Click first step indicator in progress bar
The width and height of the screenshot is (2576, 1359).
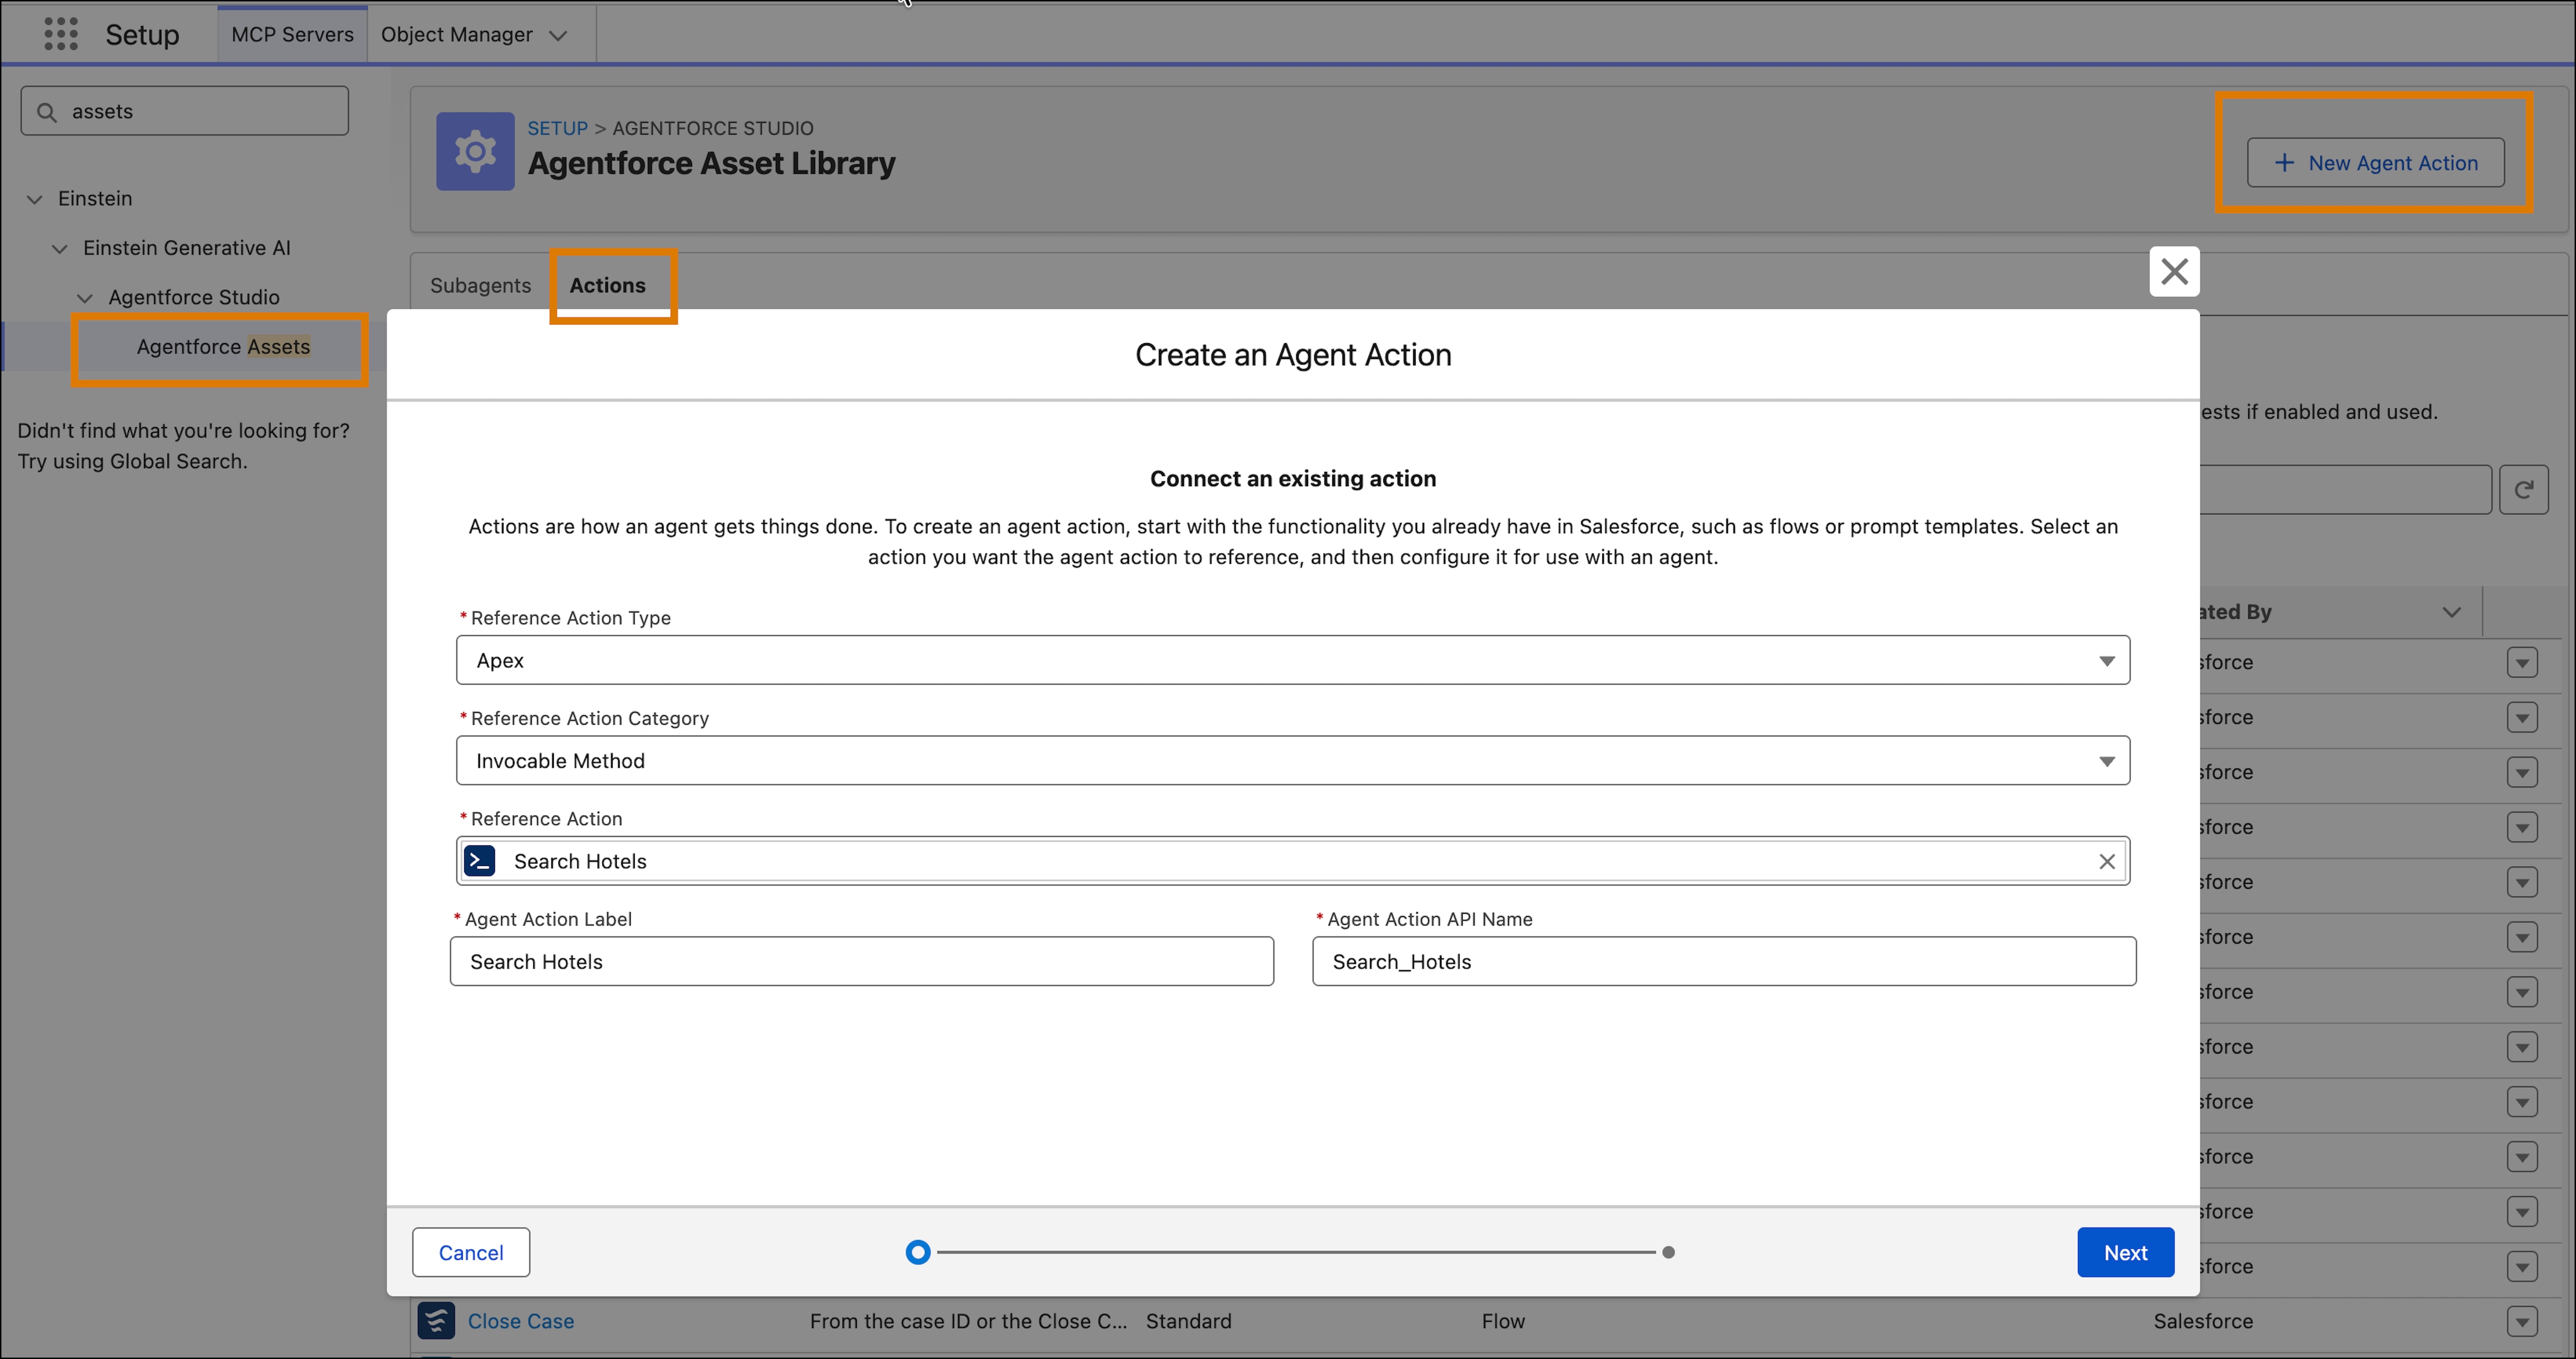coord(917,1252)
